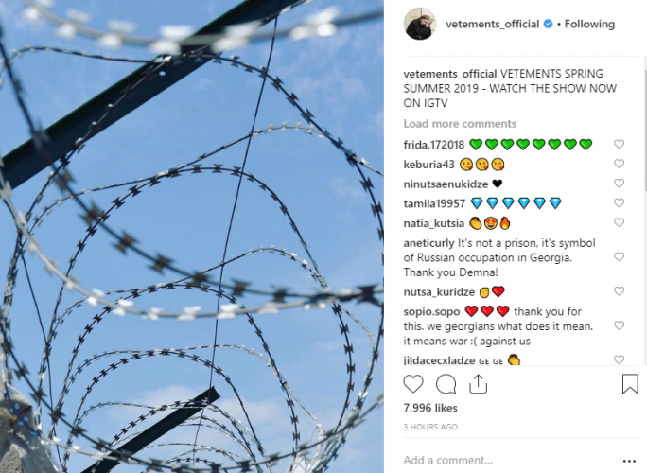Open the barbed wire post image
Image resolution: width=647 pixels, height=473 pixels.
192,236
